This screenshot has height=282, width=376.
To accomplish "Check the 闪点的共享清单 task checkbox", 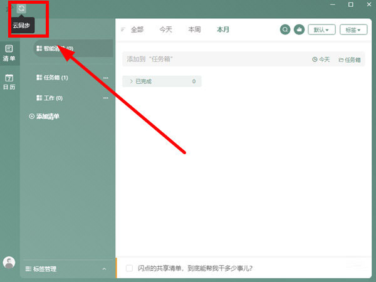I will pos(129,268).
